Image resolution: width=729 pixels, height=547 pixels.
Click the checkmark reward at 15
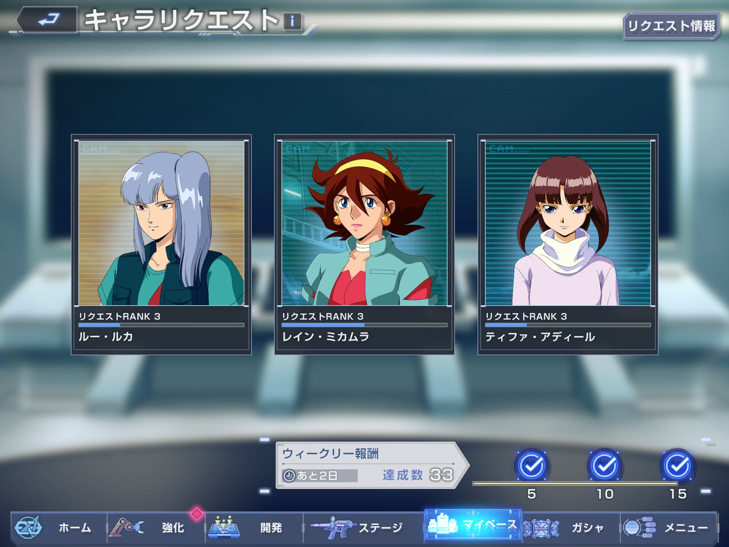pyautogui.click(x=677, y=465)
